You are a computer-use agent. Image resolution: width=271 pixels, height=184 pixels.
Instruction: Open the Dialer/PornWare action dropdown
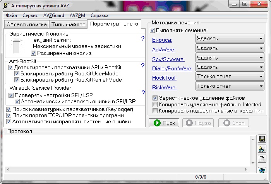click(230, 67)
